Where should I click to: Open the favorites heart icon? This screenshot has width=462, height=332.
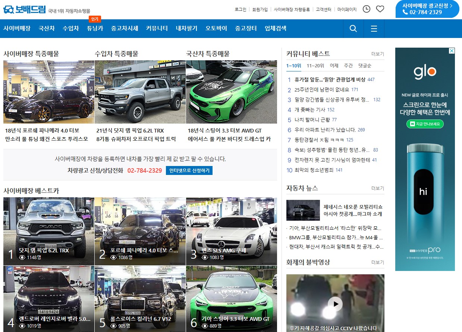point(380,9)
